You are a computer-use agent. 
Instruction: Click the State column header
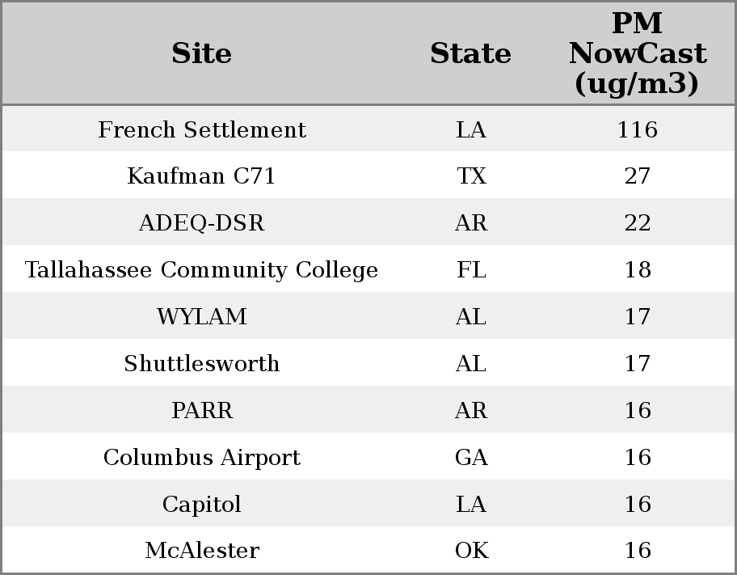[x=470, y=53]
